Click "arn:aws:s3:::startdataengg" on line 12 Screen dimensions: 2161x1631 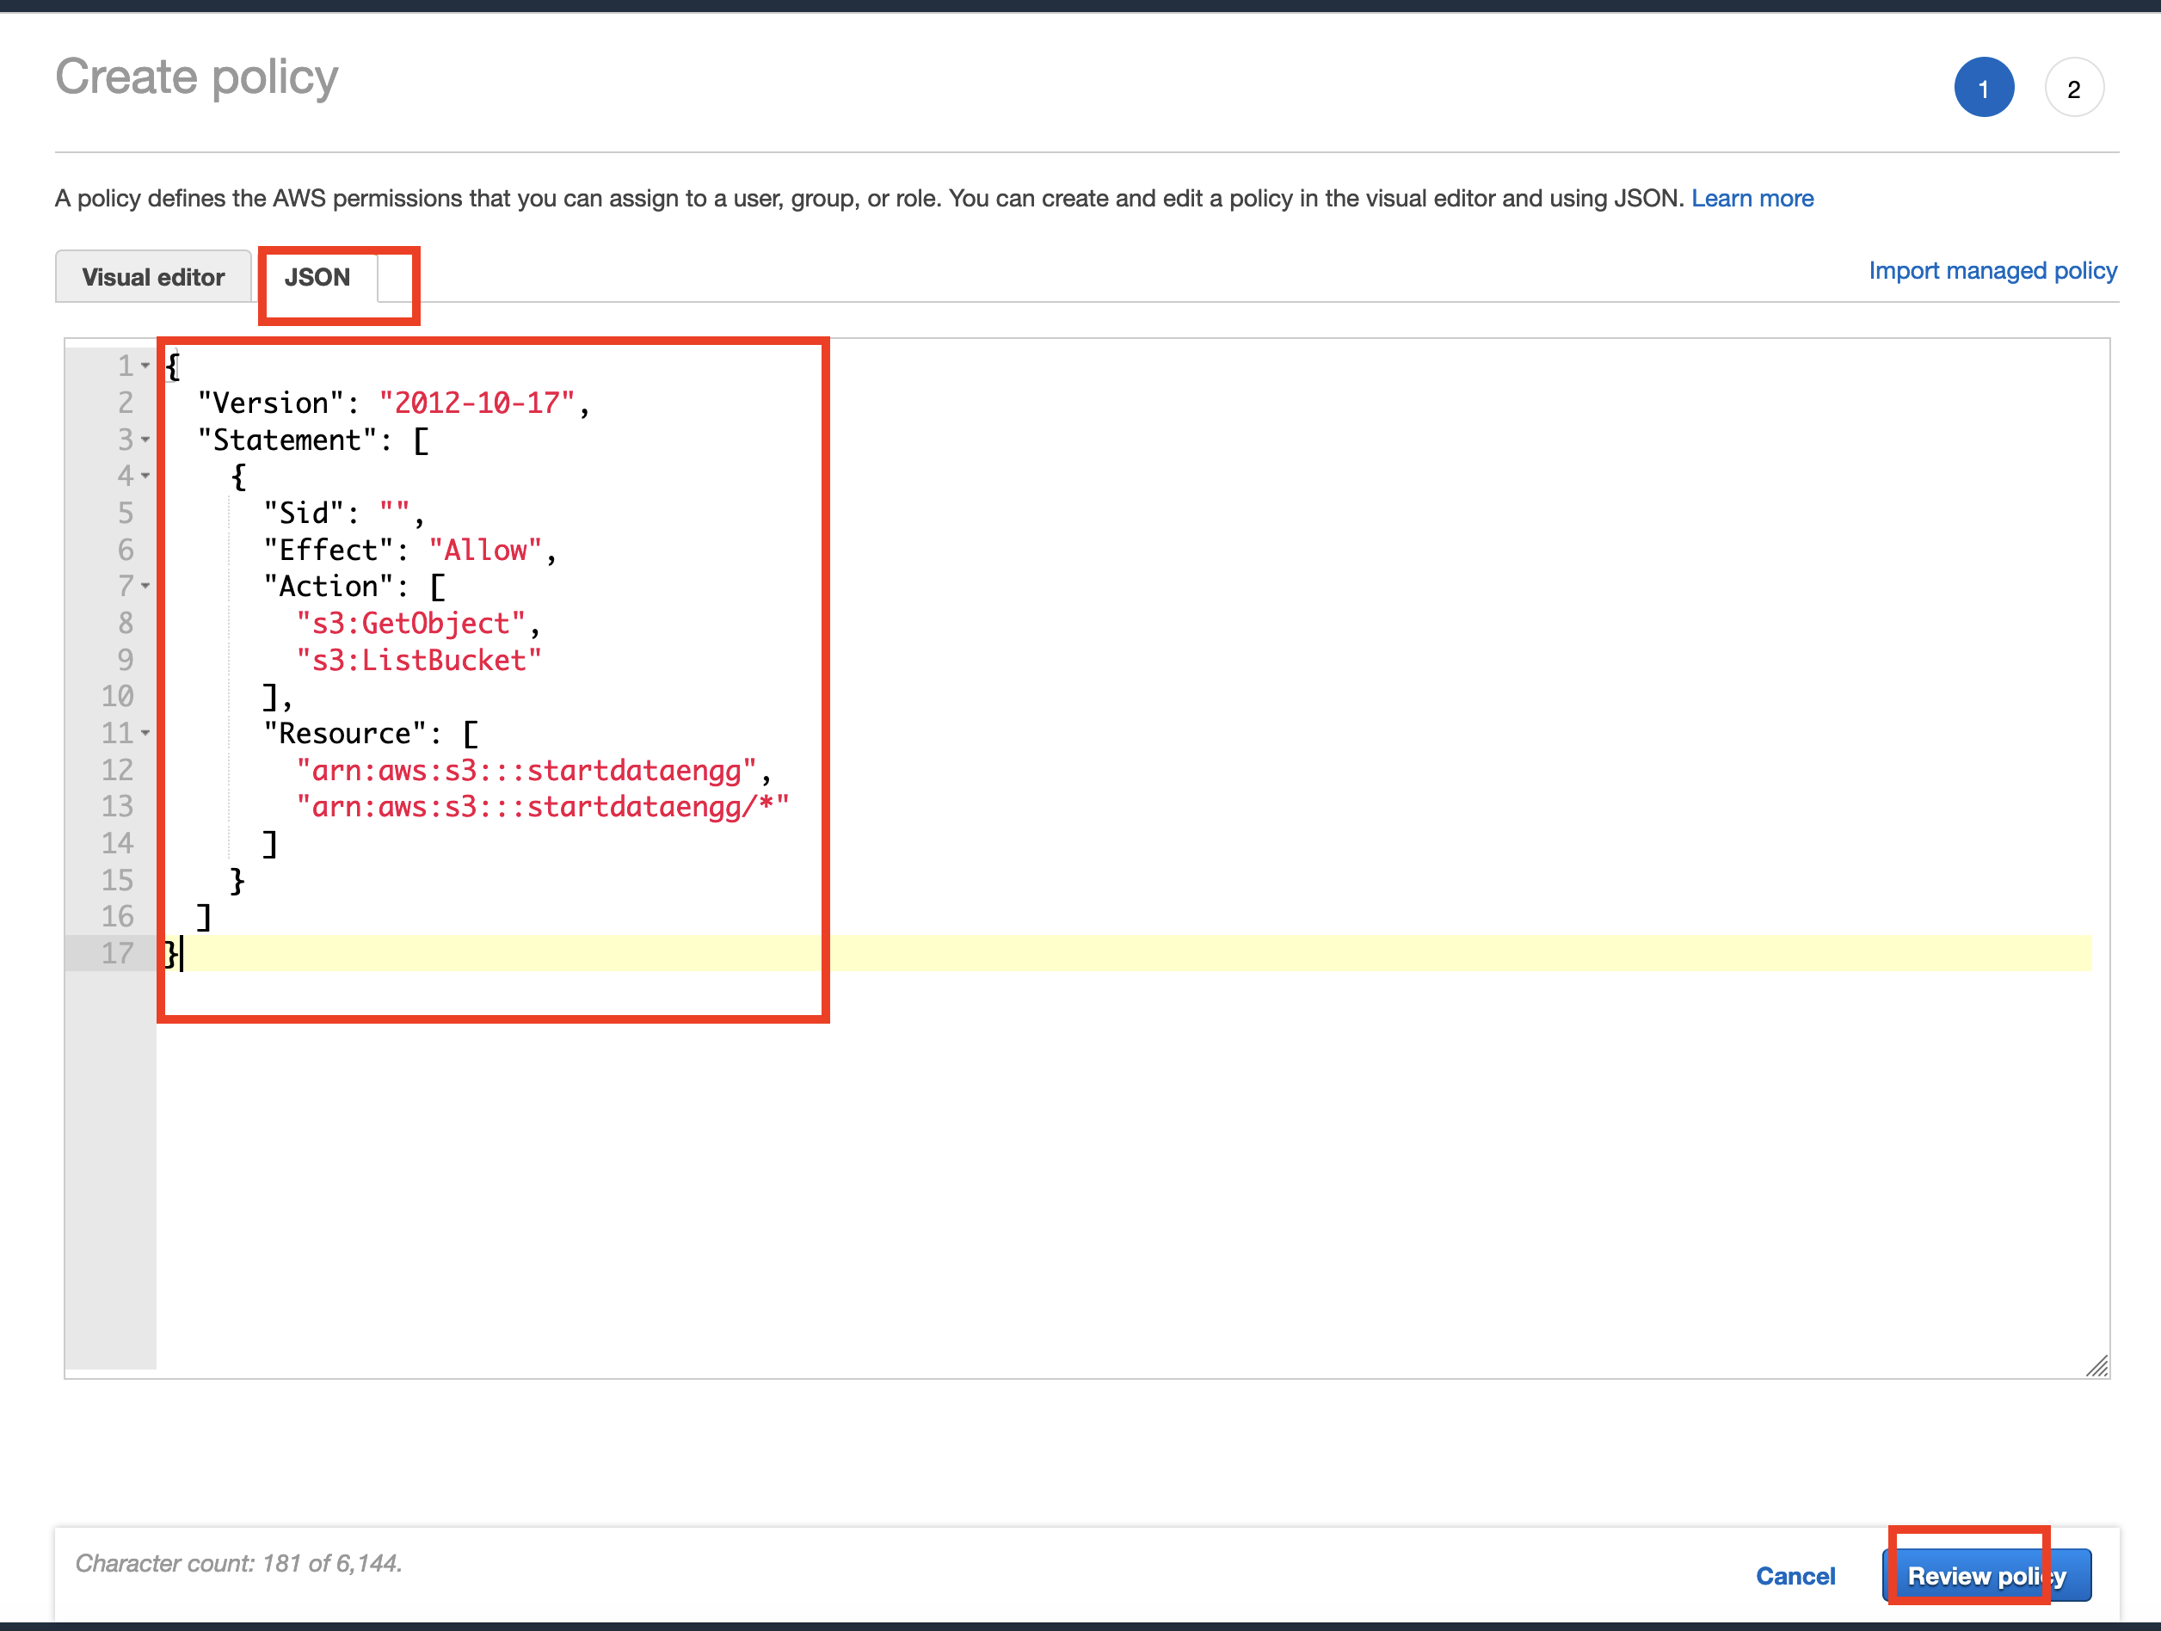pos(526,772)
